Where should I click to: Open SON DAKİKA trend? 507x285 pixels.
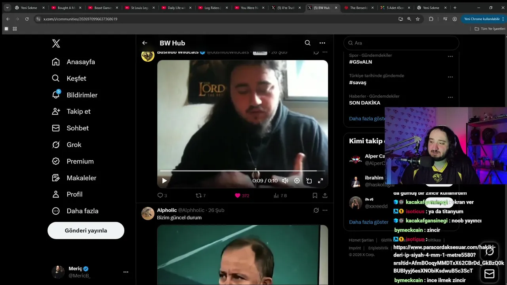(364, 103)
